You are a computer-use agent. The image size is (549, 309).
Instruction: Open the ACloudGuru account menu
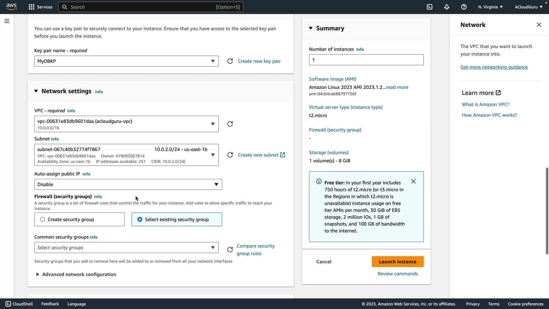528,7
